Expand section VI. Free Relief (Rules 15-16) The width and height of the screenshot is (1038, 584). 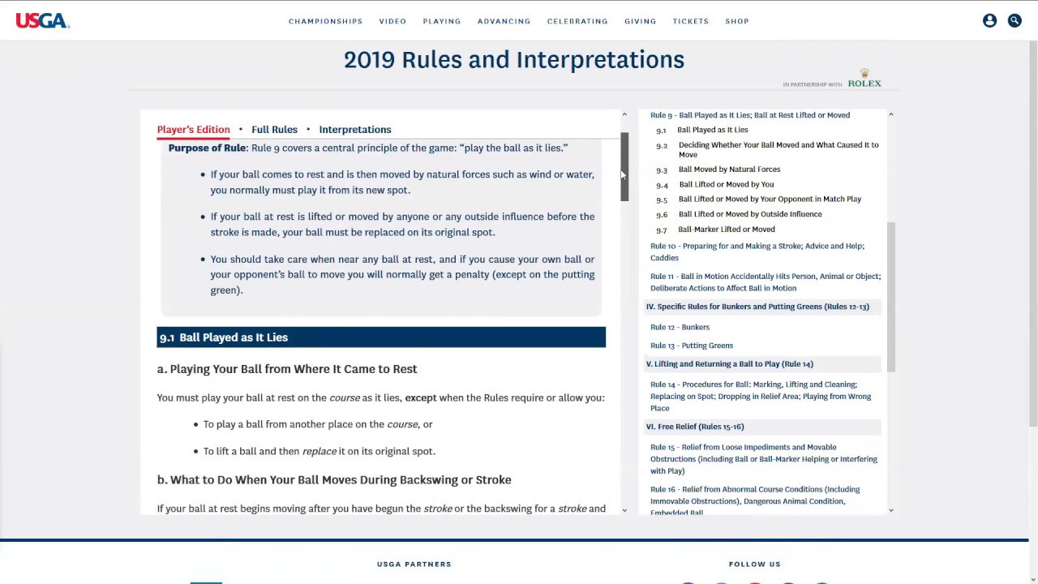point(694,427)
